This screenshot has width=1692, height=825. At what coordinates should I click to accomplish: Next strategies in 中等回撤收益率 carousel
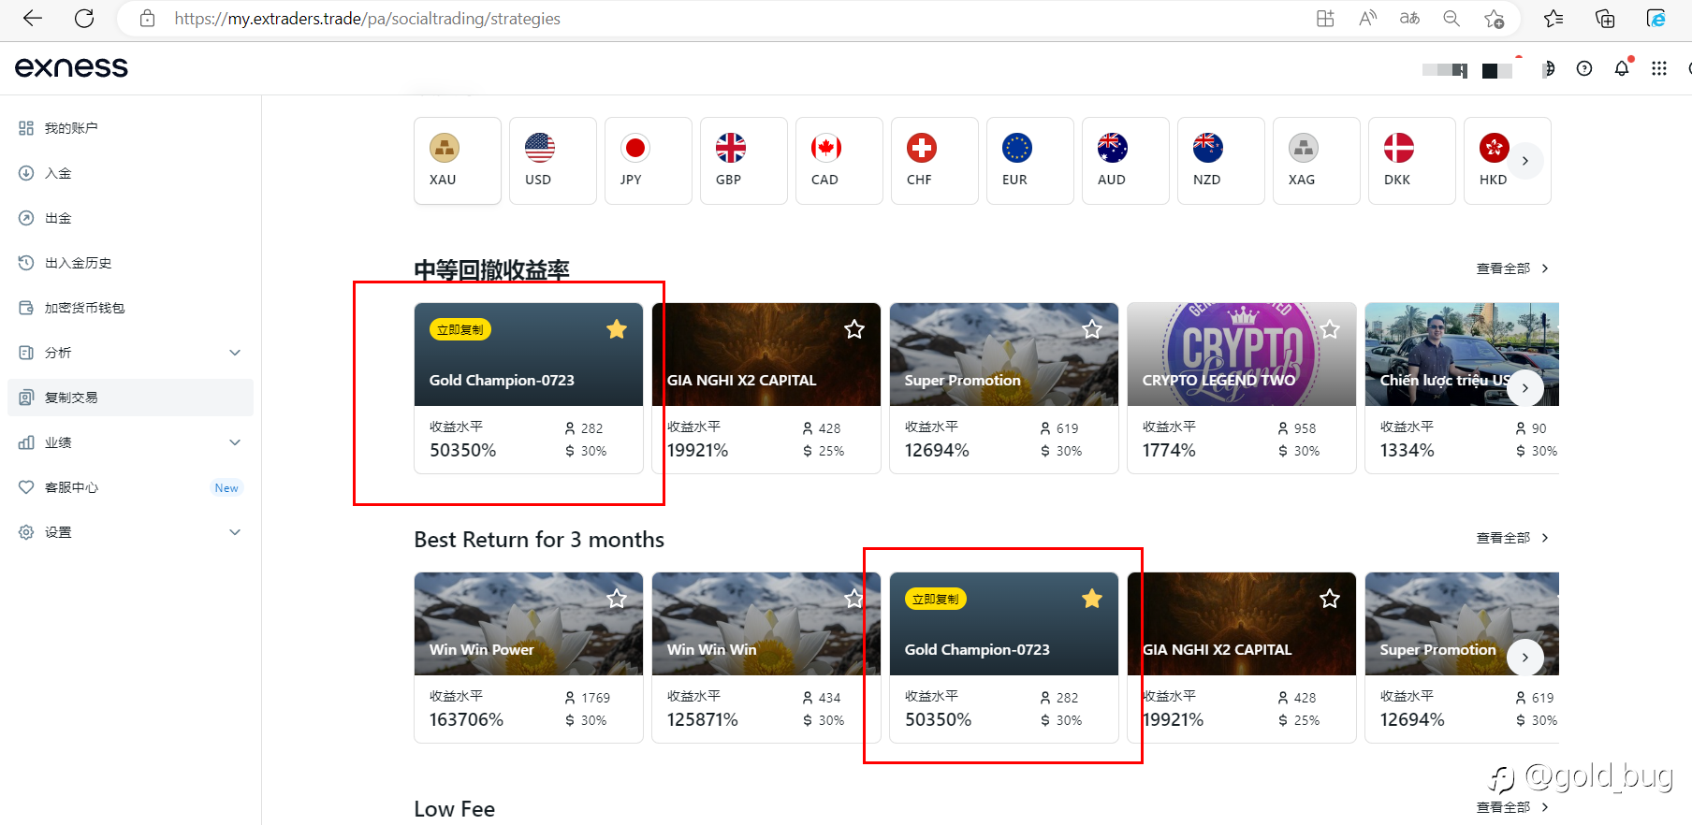coord(1525,388)
